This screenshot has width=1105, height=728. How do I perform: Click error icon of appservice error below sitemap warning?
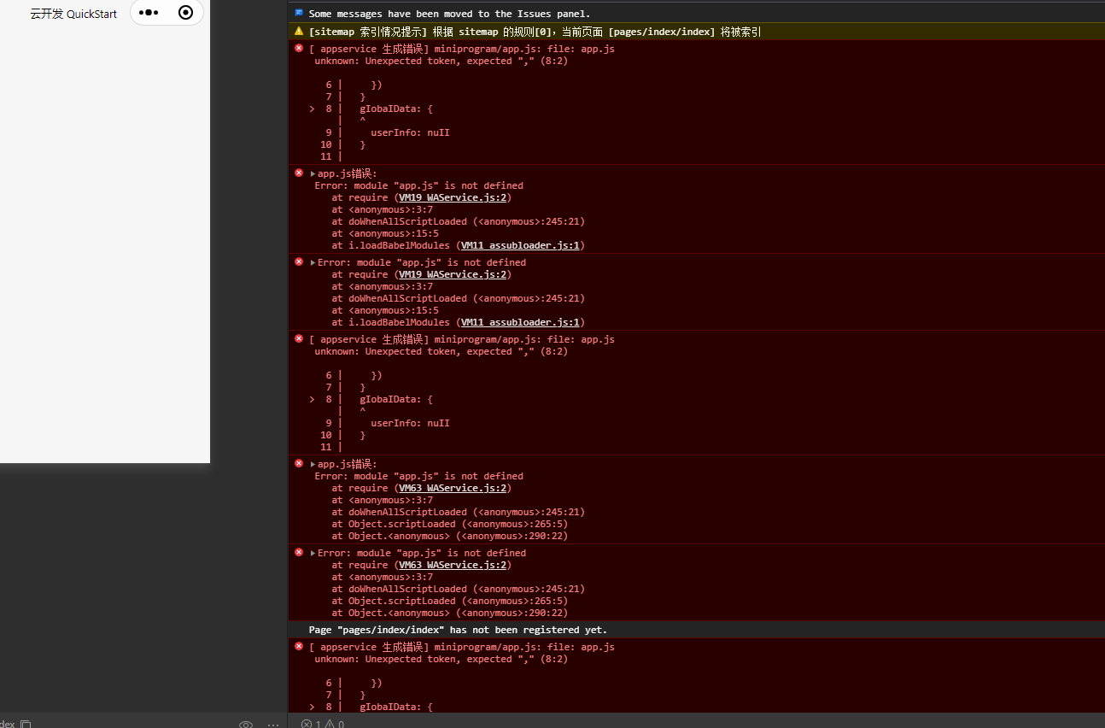pyautogui.click(x=299, y=48)
